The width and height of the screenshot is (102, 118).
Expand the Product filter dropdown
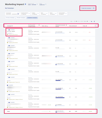(x=53, y=14)
